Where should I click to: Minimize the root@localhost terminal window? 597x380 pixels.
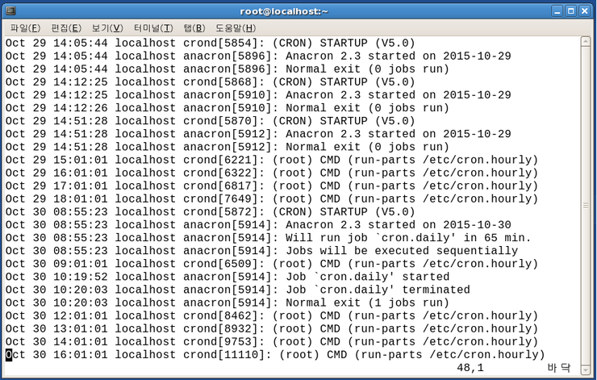pos(557,11)
